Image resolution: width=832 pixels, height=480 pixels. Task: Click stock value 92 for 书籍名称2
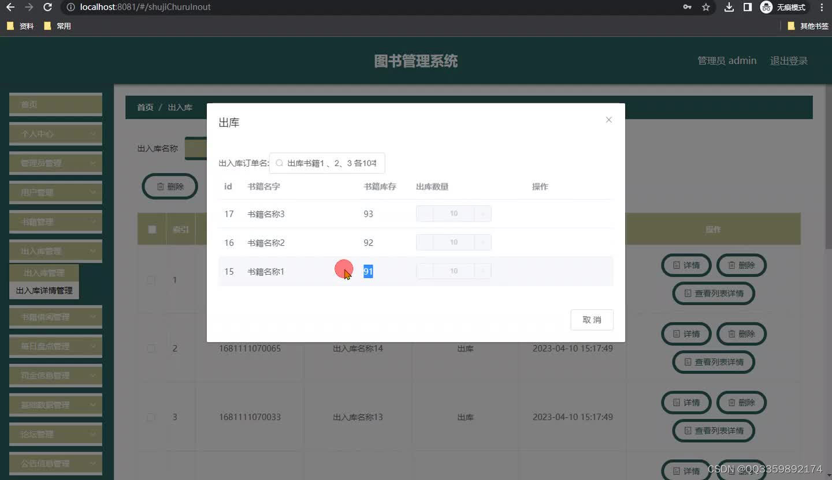368,243
